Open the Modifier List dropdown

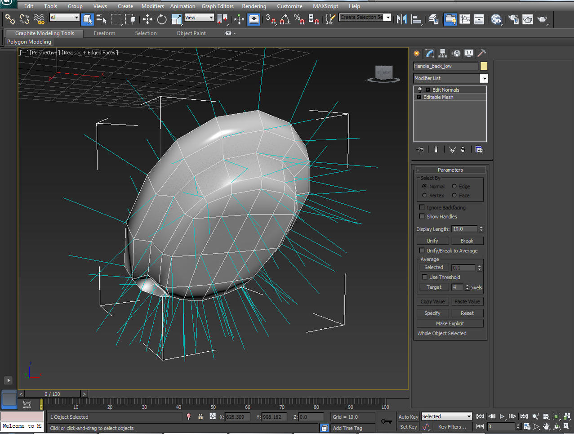(x=484, y=78)
